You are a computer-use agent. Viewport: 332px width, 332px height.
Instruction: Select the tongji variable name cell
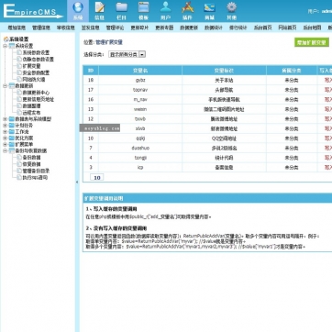(x=140, y=158)
